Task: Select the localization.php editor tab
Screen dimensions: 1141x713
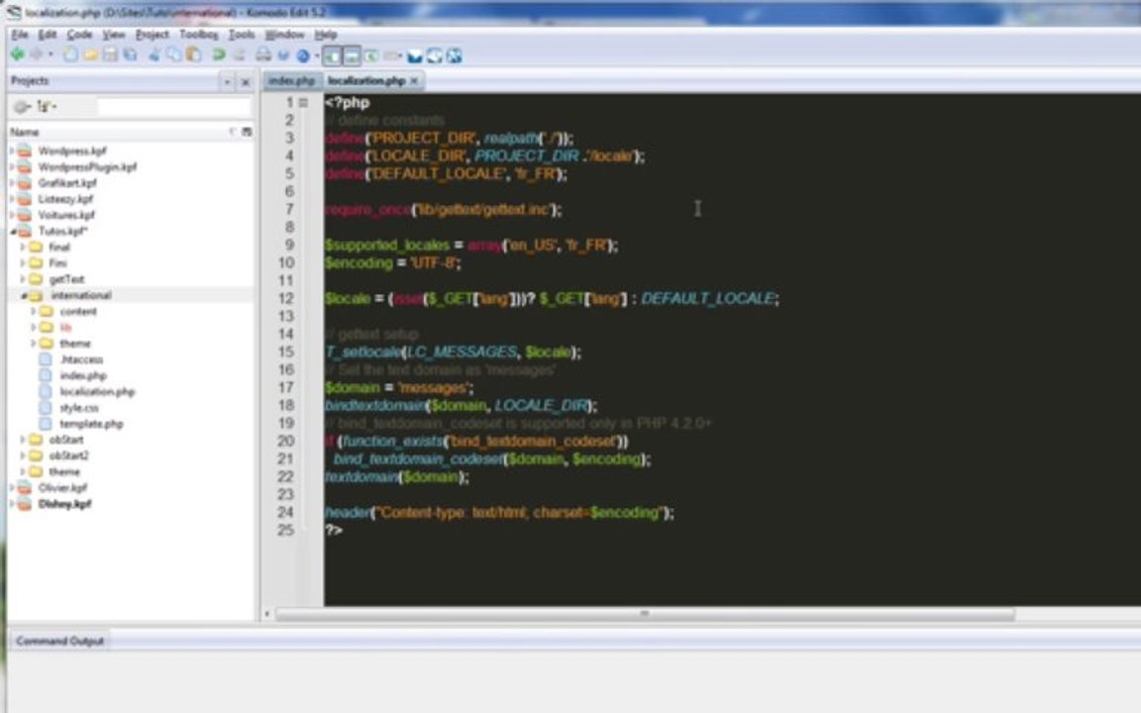Action: tap(366, 81)
